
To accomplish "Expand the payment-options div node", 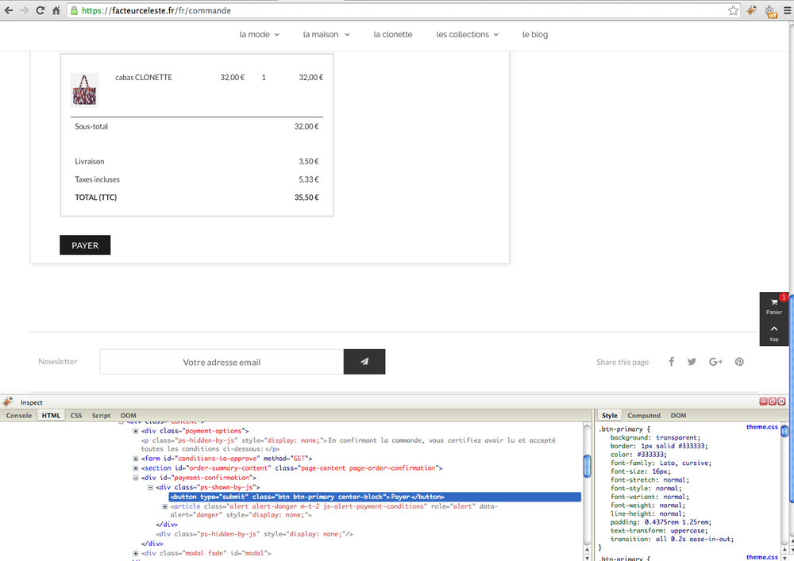I will click(x=136, y=431).
